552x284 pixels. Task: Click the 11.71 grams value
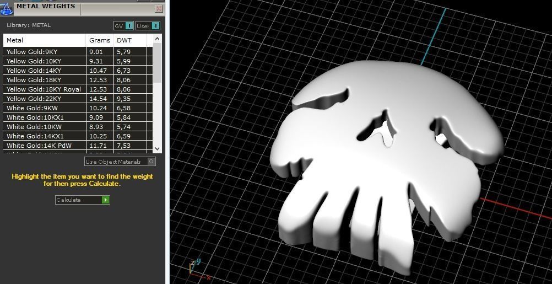coord(98,146)
